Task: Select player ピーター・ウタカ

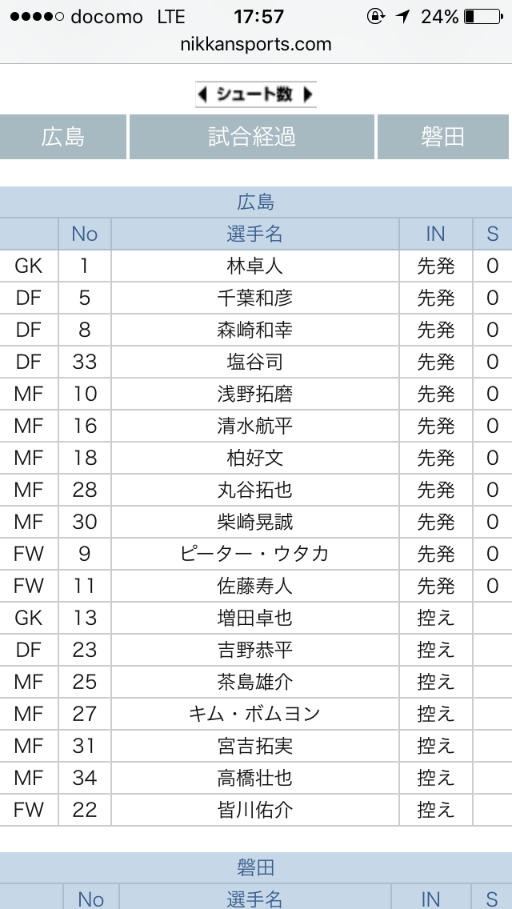Action: tap(254, 554)
